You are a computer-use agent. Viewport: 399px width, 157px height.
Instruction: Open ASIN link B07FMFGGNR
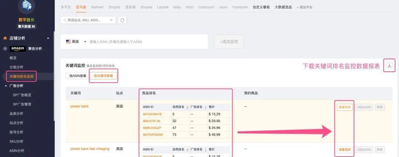coord(153,135)
